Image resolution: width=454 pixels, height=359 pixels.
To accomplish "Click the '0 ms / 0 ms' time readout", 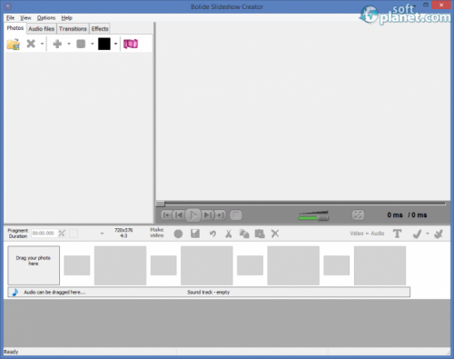I will click(407, 215).
